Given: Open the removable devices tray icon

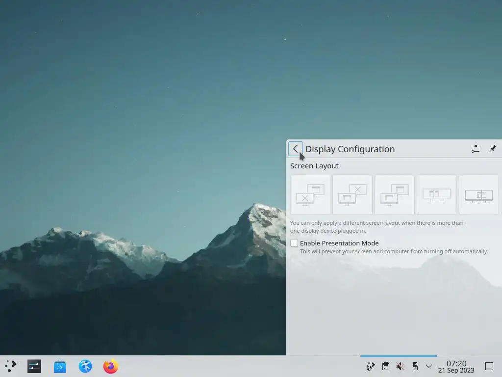Looking at the screenshot, I should pos(415,366).
